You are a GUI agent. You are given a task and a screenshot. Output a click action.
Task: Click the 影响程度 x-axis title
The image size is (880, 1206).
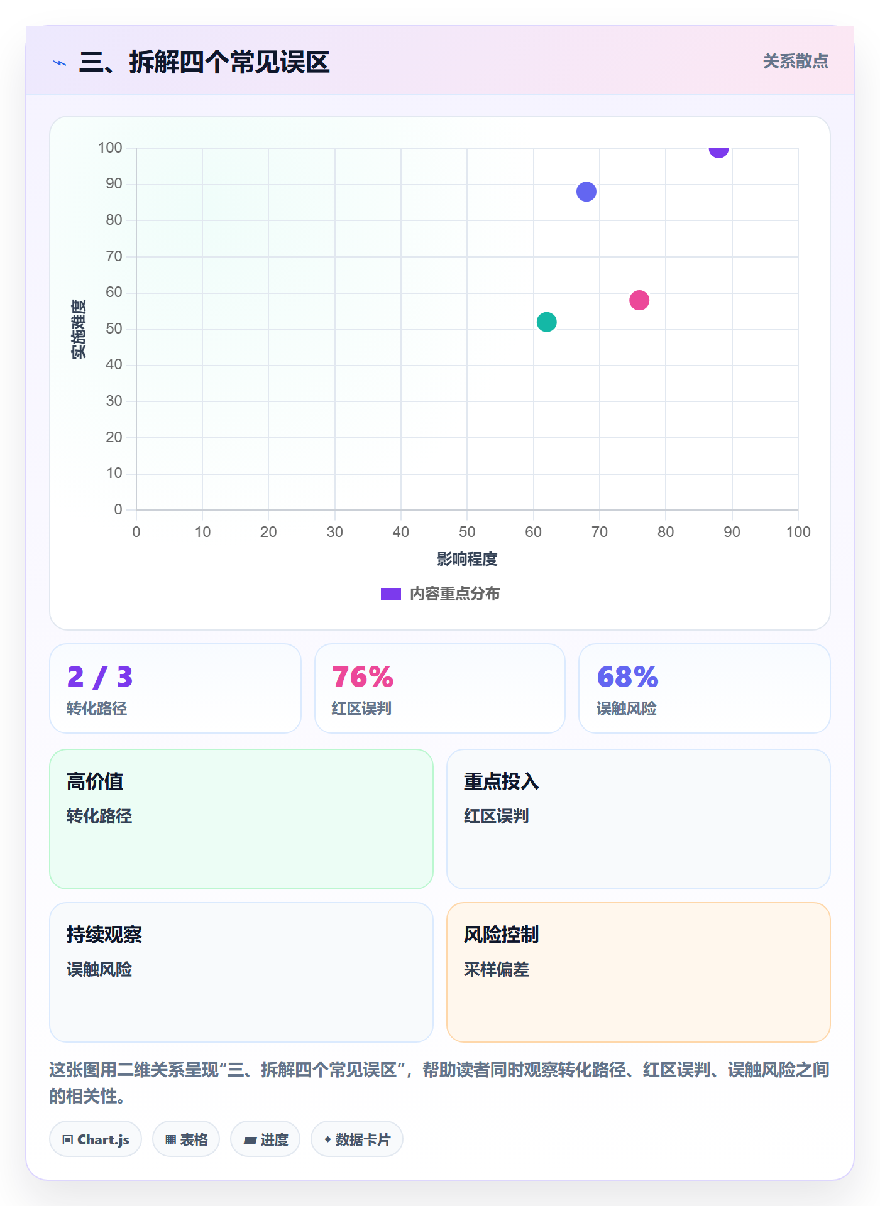467,559
